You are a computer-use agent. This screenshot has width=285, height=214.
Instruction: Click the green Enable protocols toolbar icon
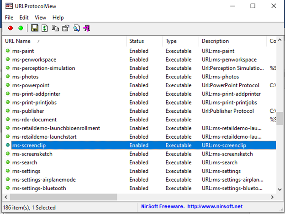tap(21, 28)
